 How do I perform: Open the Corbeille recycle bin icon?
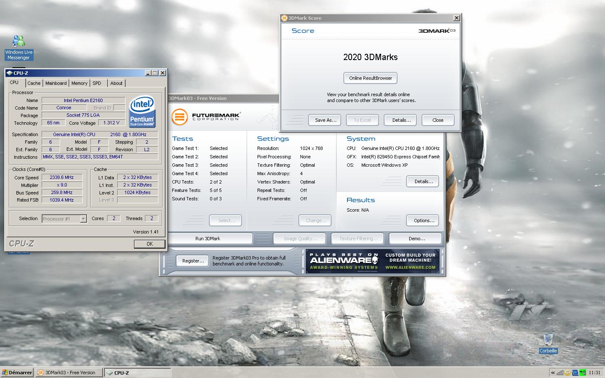click(x=548, y=344)
